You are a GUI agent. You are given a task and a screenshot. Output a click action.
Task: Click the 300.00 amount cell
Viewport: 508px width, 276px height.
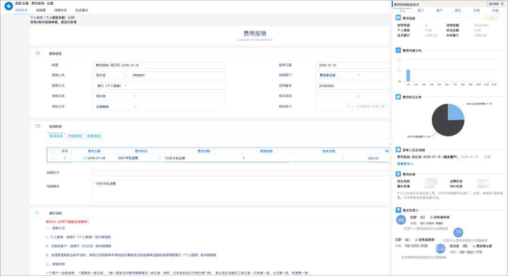click(373, 158)
